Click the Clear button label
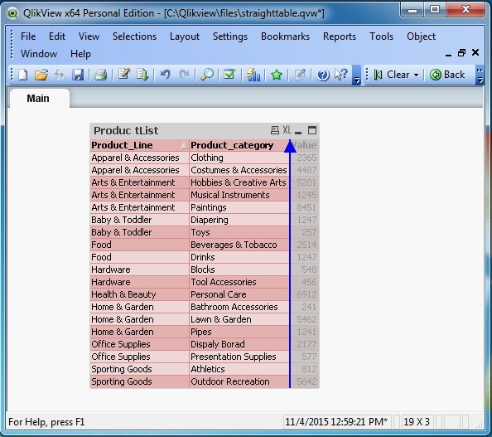Screen dimensions: 492x437 point(398,75)
